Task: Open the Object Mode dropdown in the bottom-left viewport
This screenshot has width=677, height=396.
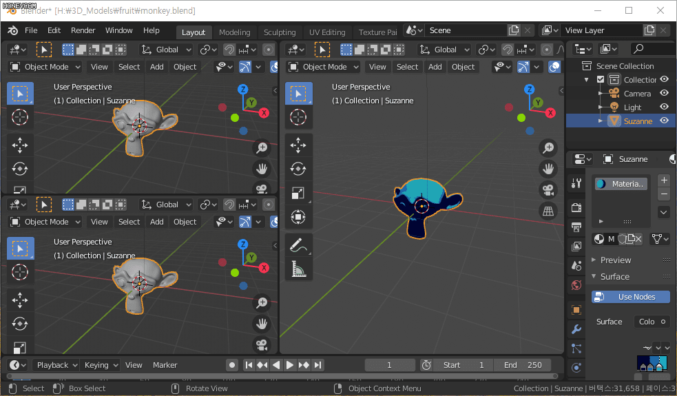Action: [45, 222]
